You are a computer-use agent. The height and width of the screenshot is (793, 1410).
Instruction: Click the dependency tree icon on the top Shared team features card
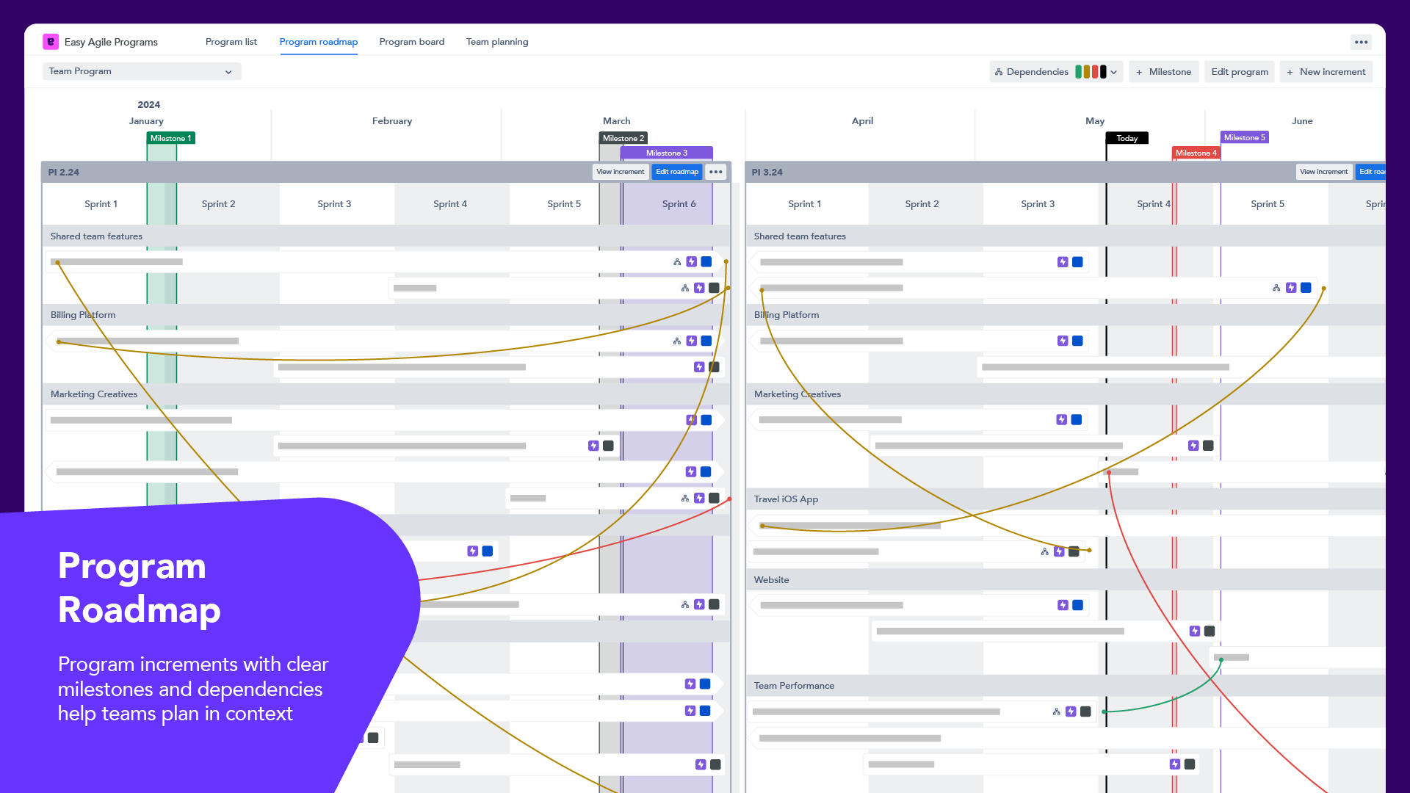tap(676, 261)
